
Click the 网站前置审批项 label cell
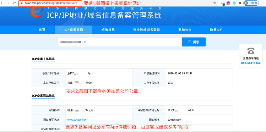click(x=49, y=128)
